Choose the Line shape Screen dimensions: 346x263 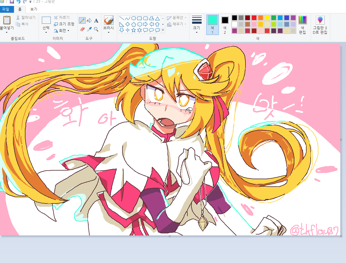(x=122, y=18)
